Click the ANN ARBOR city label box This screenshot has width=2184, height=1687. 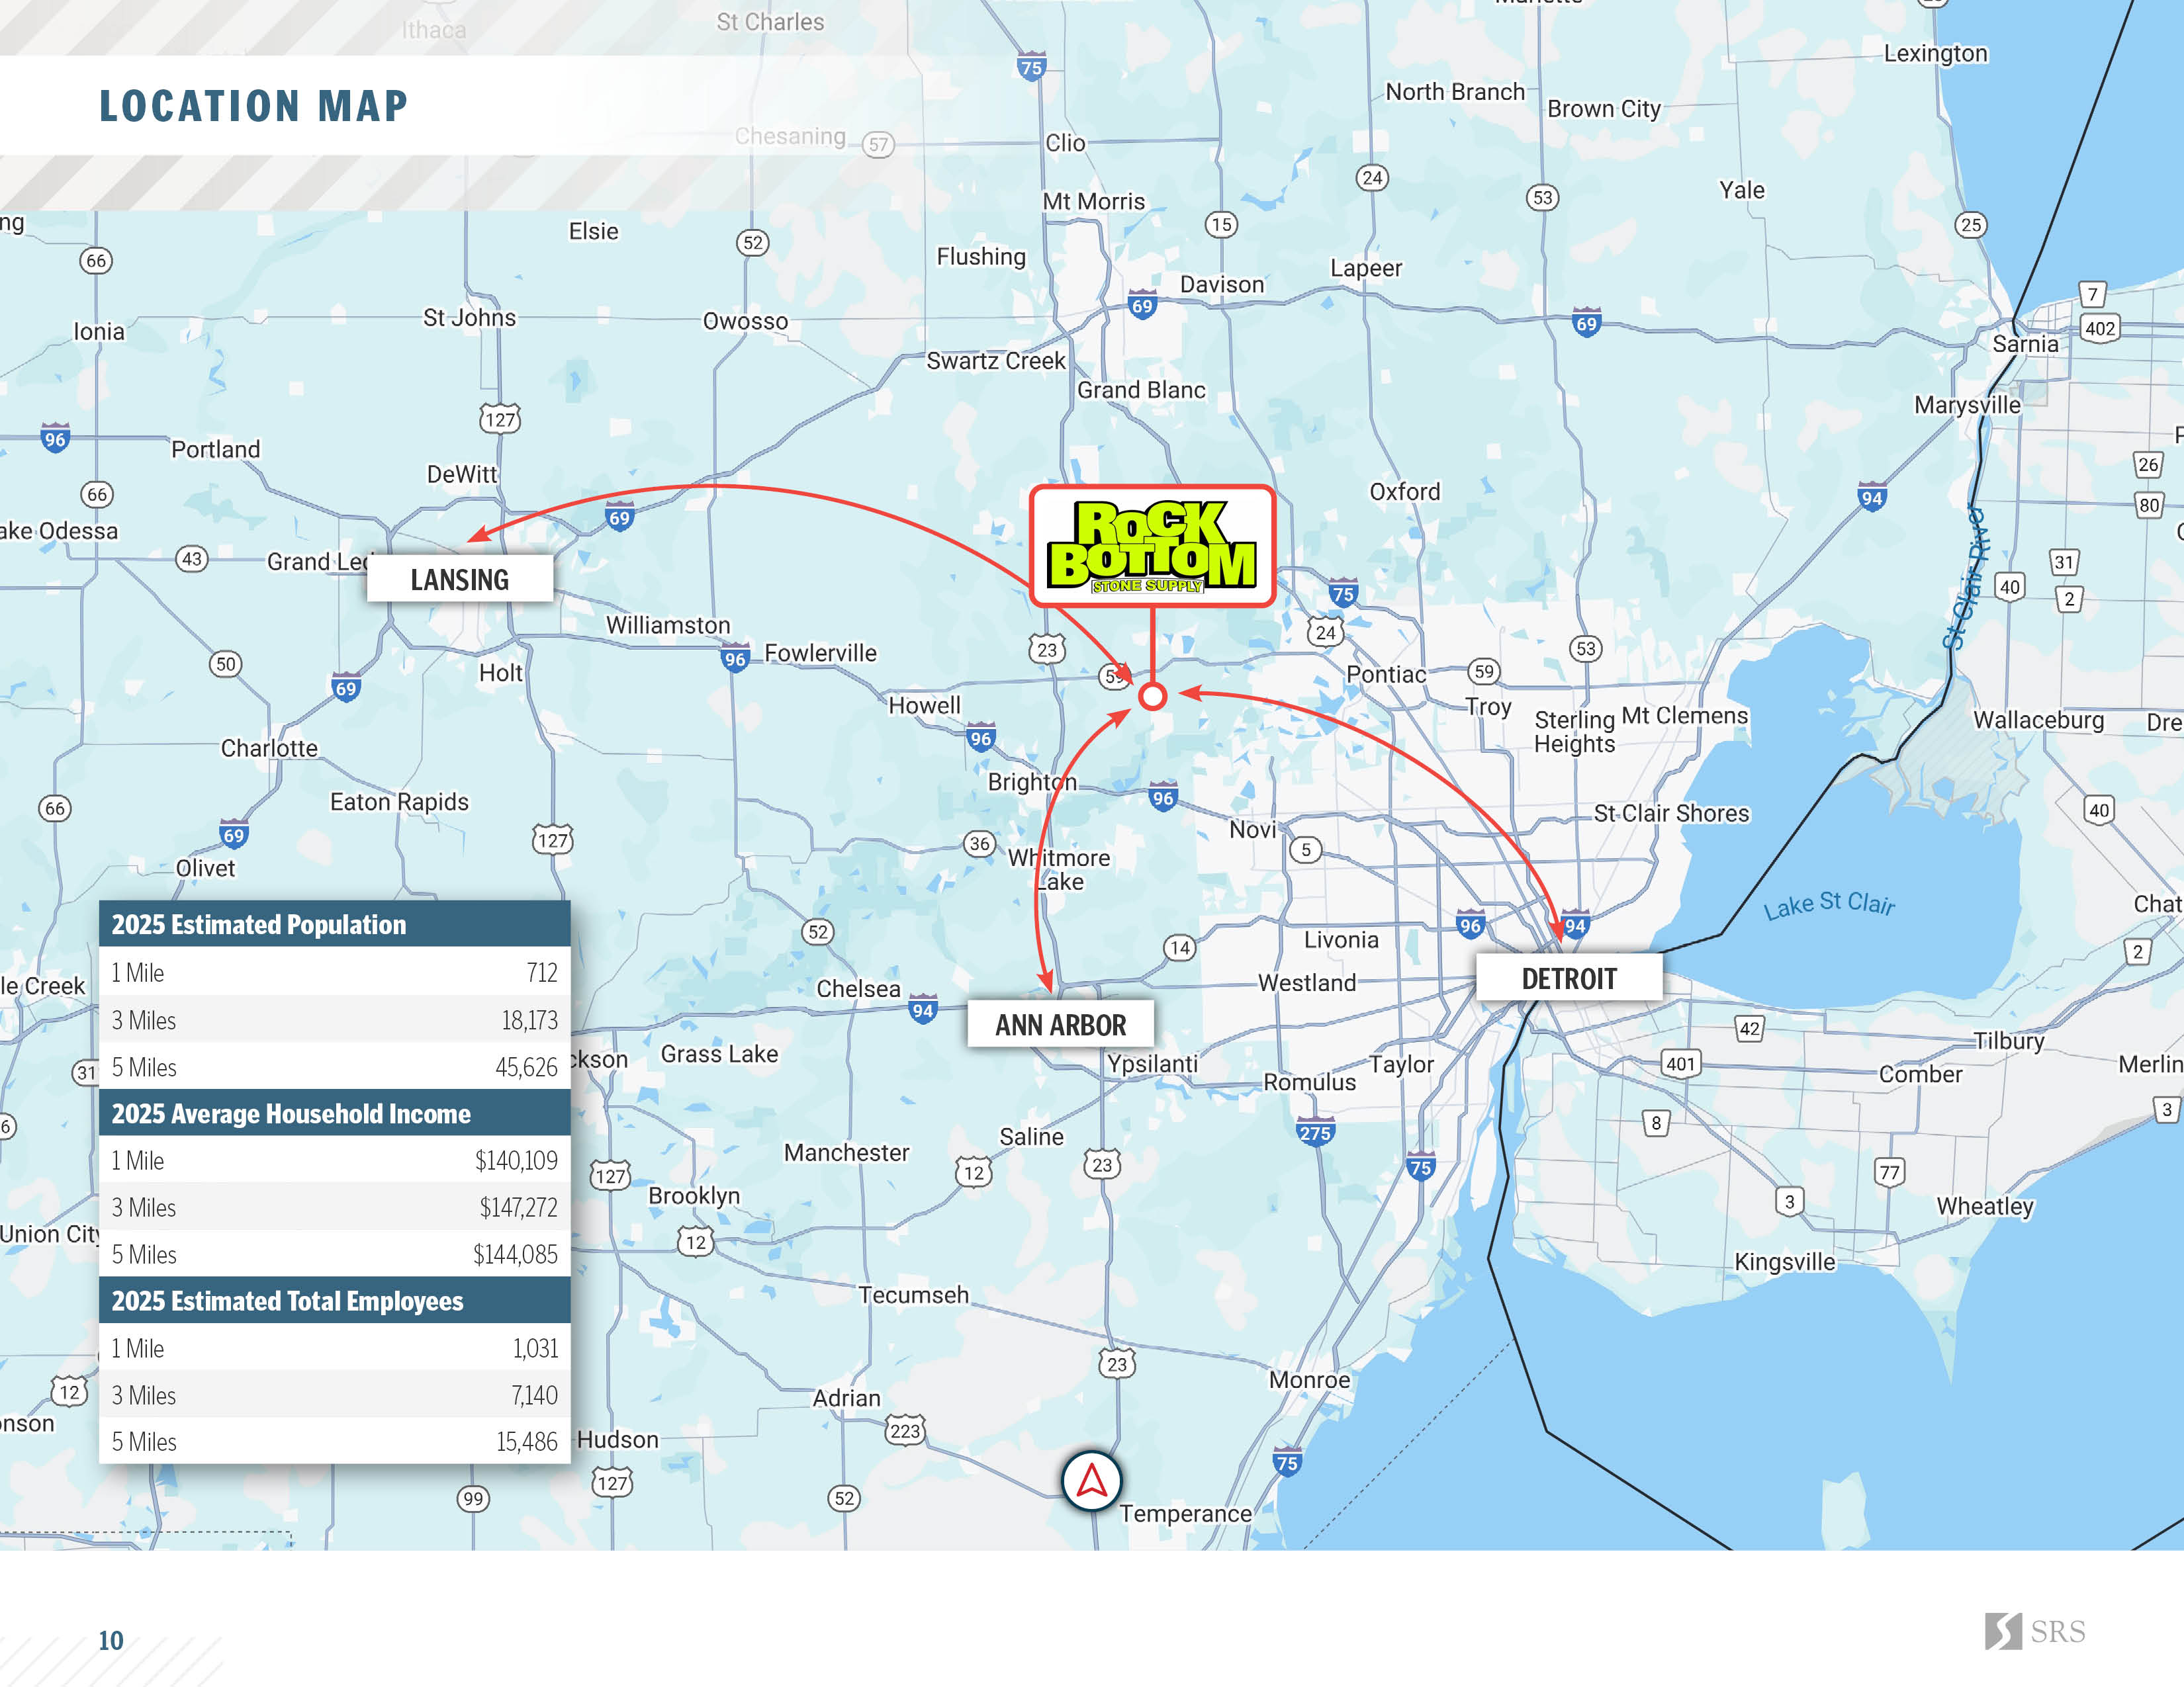(x=1060, y=1024)
